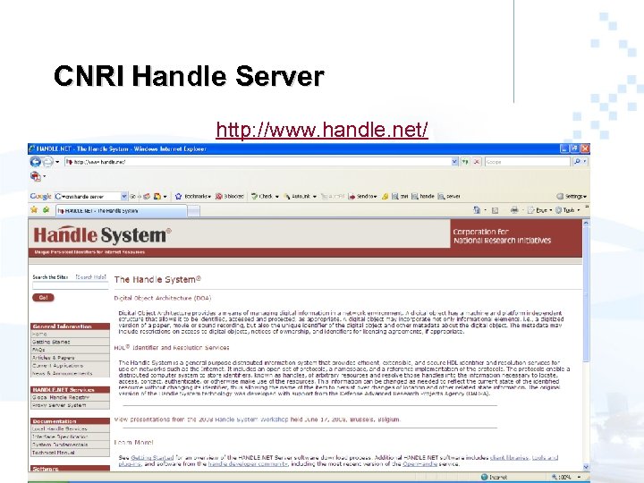Click the magnifier Search icon
This screenshot has height=483, width=644.
[577, 162]
